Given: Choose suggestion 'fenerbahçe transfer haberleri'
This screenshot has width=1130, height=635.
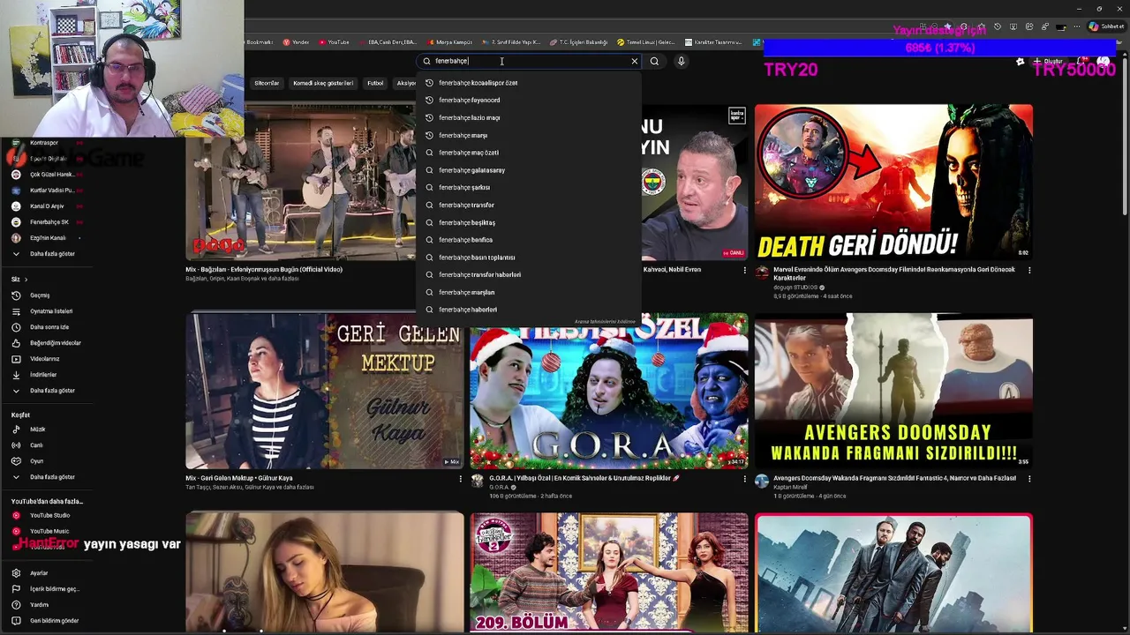Looking at the screenshot, I should 529,274.
